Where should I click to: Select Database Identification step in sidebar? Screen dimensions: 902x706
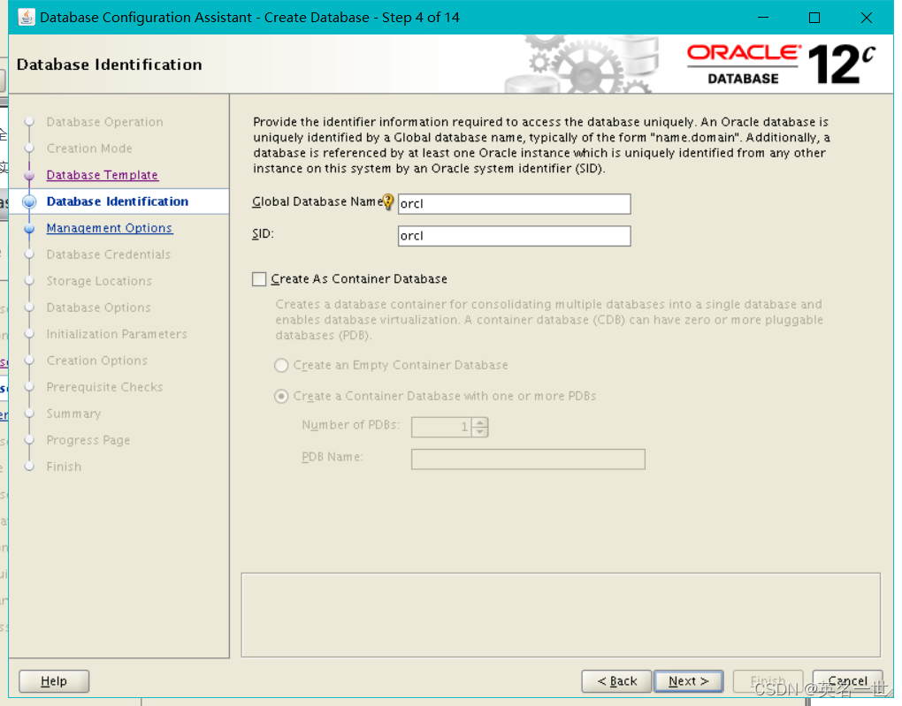pos(118,201)
